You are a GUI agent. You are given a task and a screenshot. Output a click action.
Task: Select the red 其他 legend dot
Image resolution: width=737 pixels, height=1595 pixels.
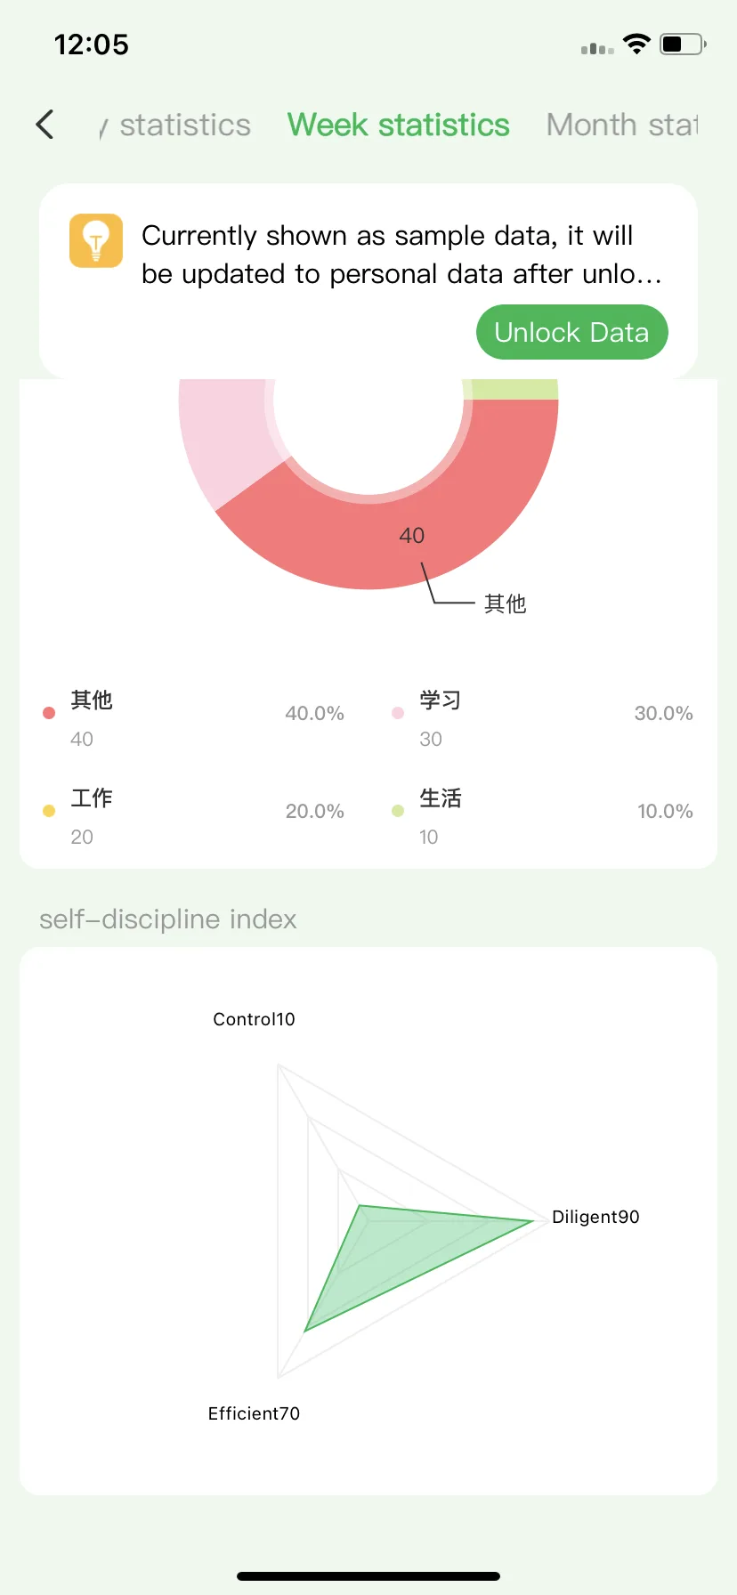pos(49,713)
